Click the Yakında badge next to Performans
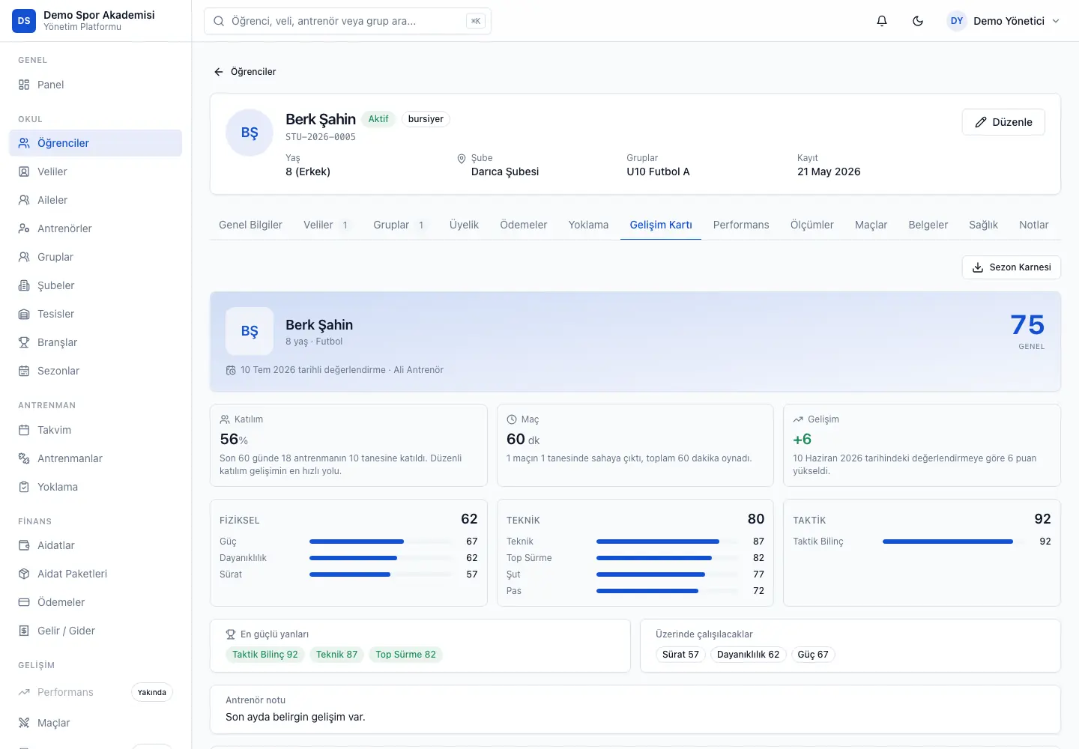The width and height of the screenshot is (1079, 749). coord(152,693)
